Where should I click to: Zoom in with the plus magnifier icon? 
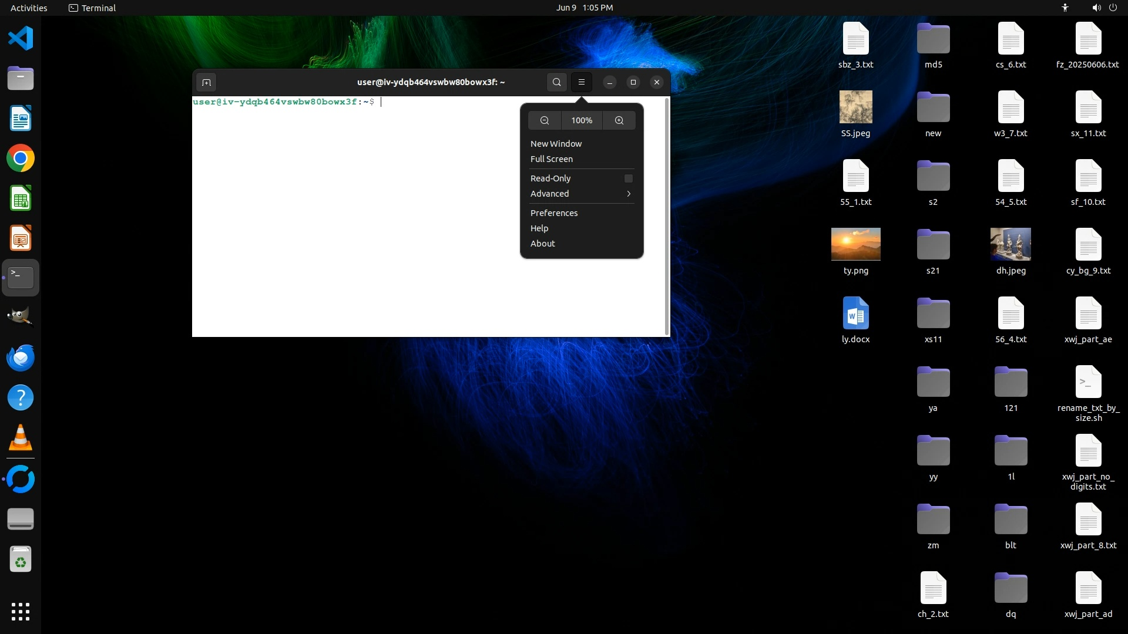(619, 120)
